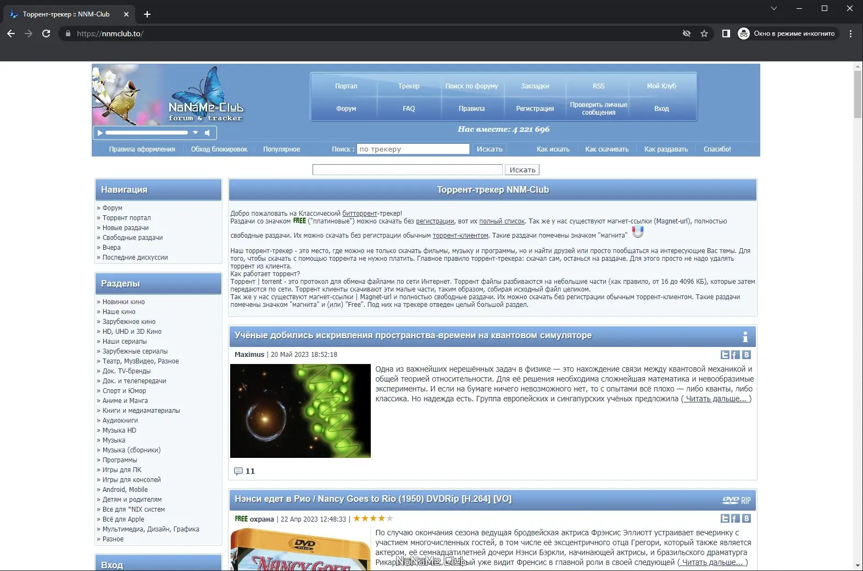This screenshot has height=571, width=863.
Task: Open the Портал menu item
Action: (x=346, y=86)
